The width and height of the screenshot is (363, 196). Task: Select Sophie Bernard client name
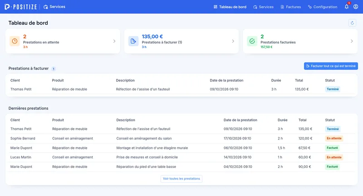coord(23,138)
